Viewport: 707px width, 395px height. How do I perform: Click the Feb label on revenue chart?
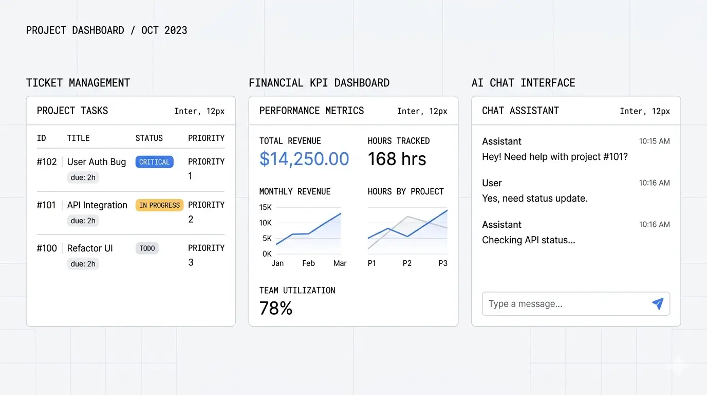(308, 263)
